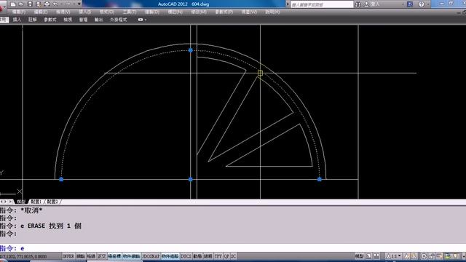This screenshot has width=466, height=262.
Task: Click the center grip of the arc
Action: [191, 179]
